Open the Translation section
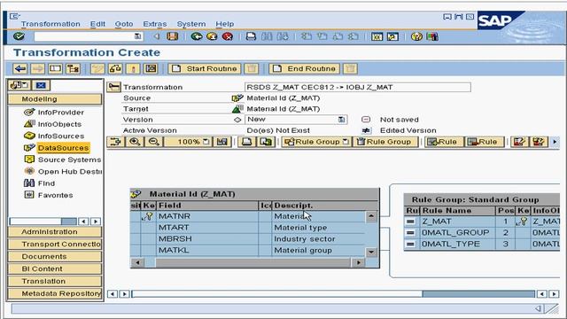The width and height of the screenshot is (567, 319). point(55,281)
